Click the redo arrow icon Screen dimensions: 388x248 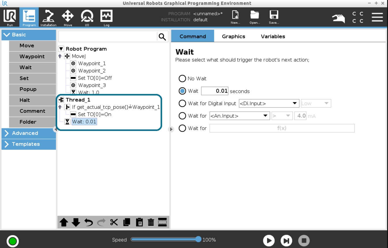pyautogui.click(x=101, y=222)
